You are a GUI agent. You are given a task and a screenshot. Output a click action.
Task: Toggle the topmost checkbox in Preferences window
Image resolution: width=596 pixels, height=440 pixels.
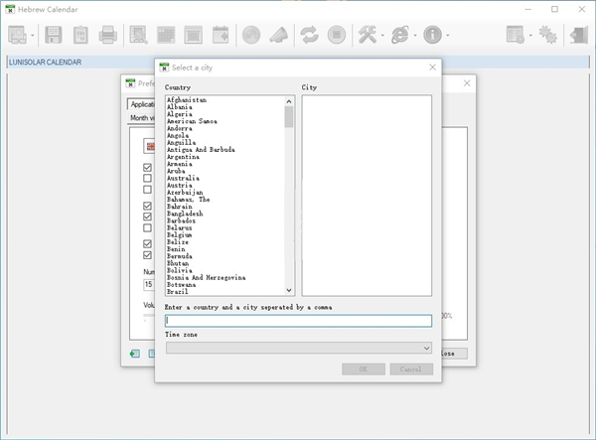[x=148, y=168]
